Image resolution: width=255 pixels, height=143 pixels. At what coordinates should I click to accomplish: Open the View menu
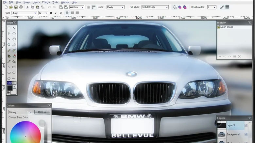(x=18, y=2)
